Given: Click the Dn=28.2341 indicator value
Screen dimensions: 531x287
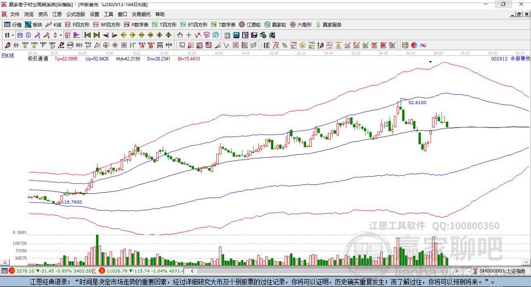Looking at the screenshot, I should coord(159,59).
